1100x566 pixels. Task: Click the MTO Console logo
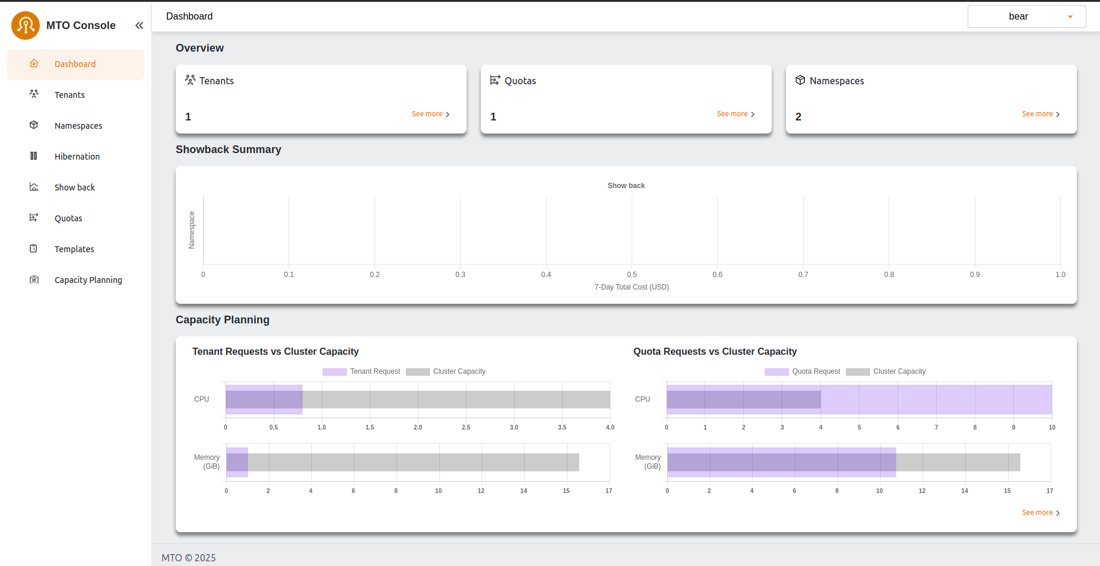pyautogui.click(x=26, y=25)
